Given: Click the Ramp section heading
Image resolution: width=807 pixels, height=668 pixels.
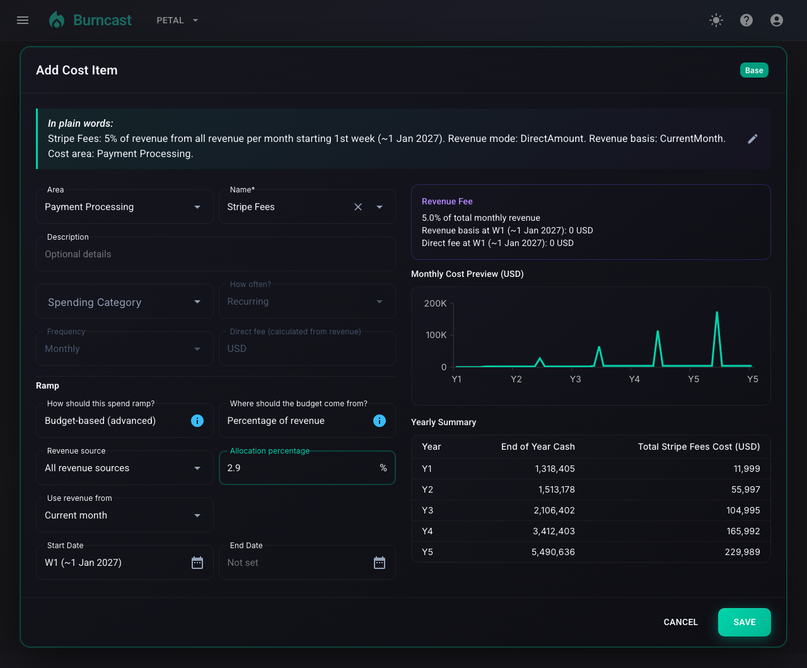Looking at the screenshot, I should [47, 385].
